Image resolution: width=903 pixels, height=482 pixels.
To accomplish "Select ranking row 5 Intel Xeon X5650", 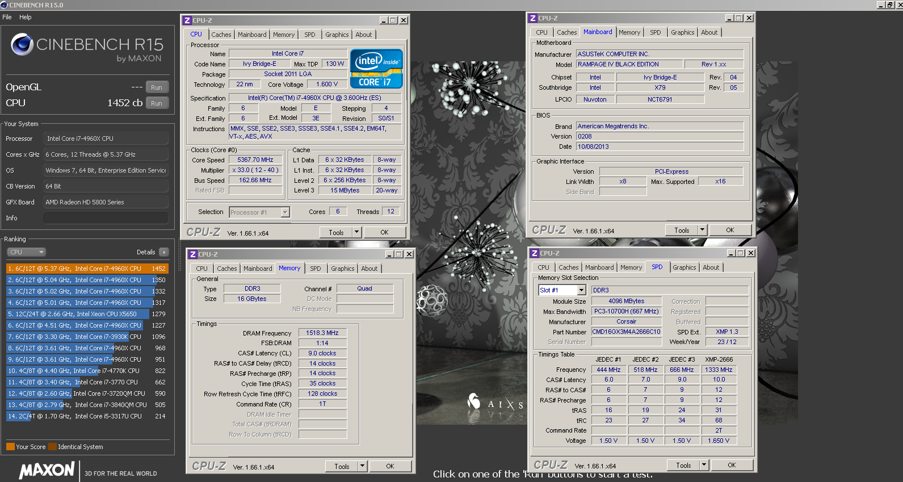I will (x=87, y=314).
